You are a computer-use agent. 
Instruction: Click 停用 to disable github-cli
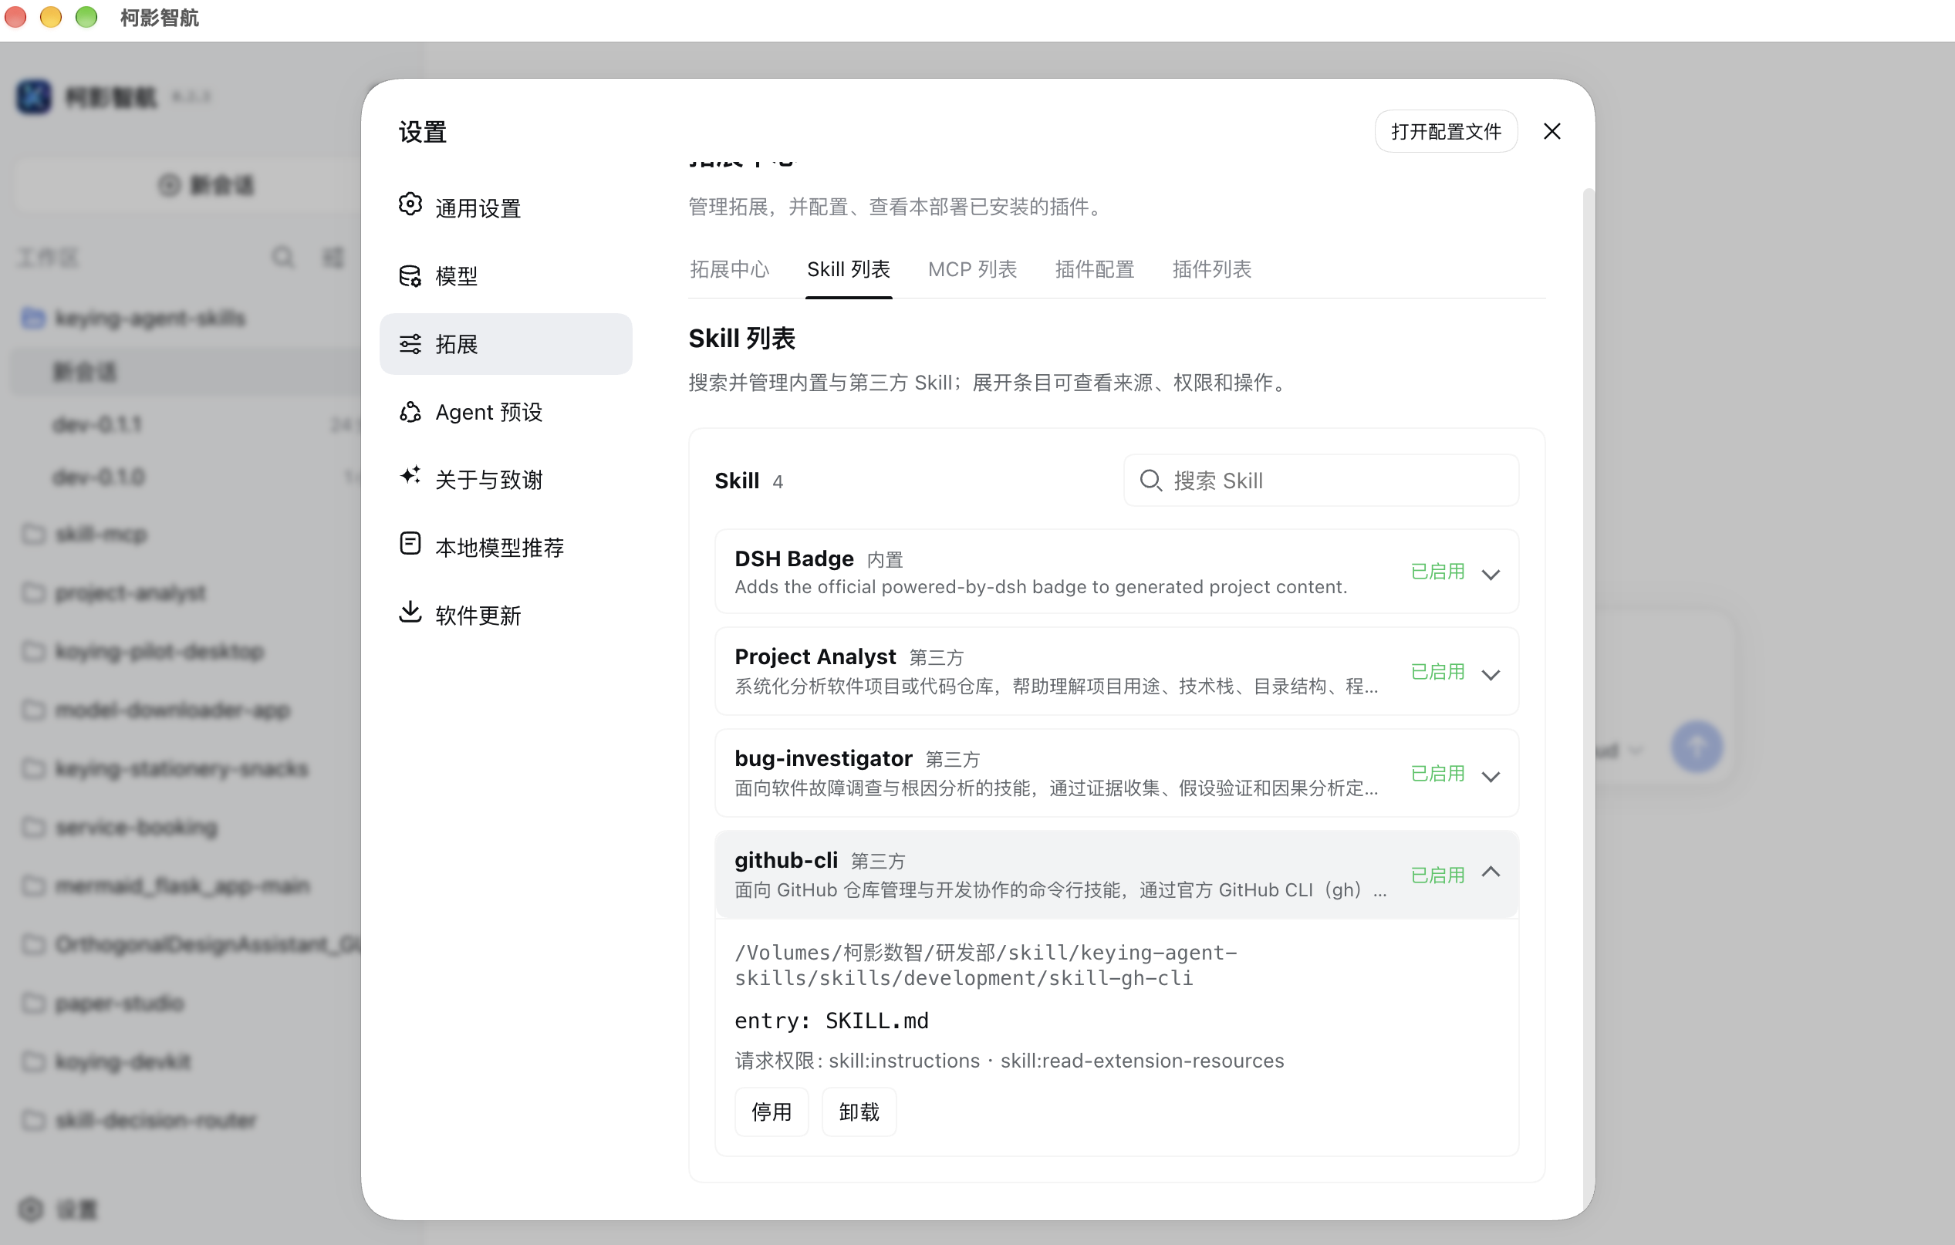[772, 1111]
